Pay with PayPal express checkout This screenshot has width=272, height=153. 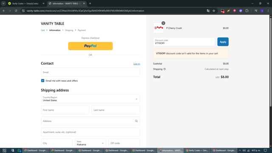(91, 46)
